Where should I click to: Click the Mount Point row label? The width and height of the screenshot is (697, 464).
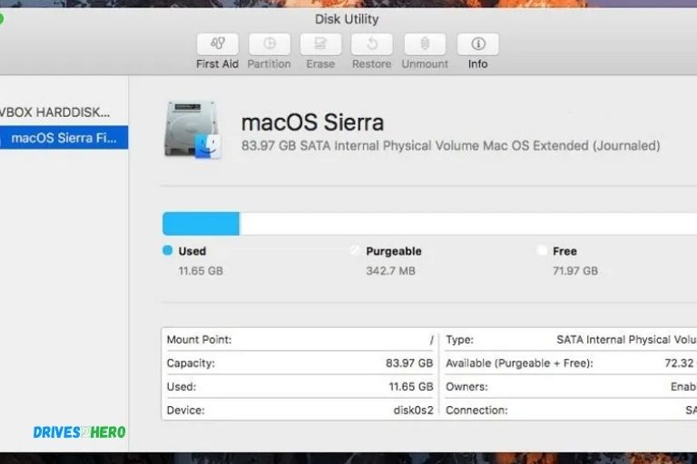click(x=199, y=340)
